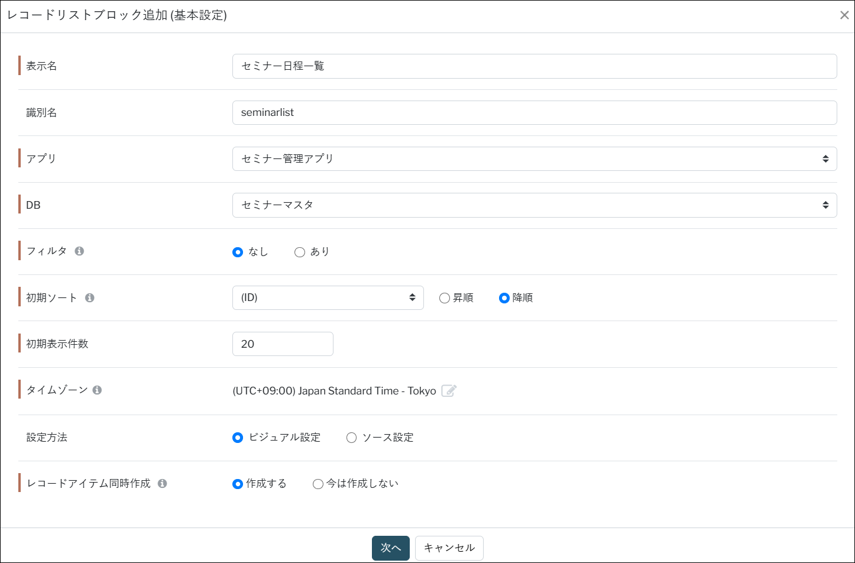Close the dialog with the X icon

[844, 15]
